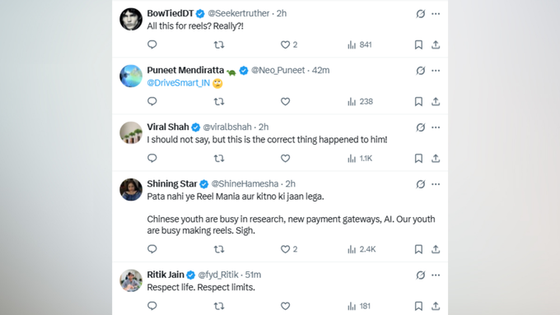Viewport: 560px width, 315px height.
Task: Share Puneet Mendiratta's tweet
Action: [x=436, y=101]
